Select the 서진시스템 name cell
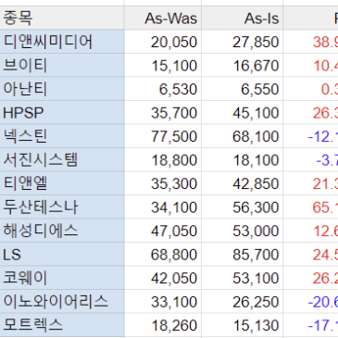This screenshot has height=338, width=338. coord(62,160)
